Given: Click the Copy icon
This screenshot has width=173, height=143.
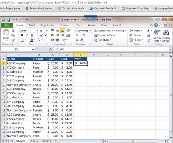Looking at the screenshot, I should click(13, 35).
